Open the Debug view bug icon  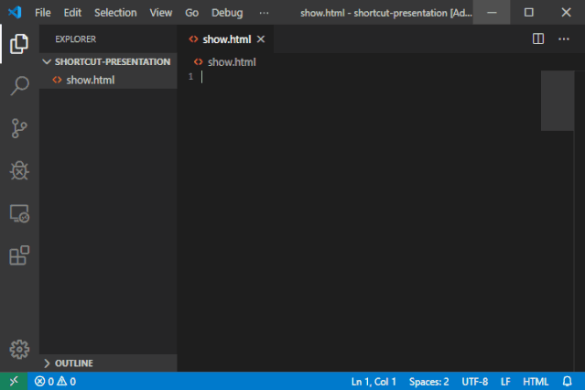[19, 170]
